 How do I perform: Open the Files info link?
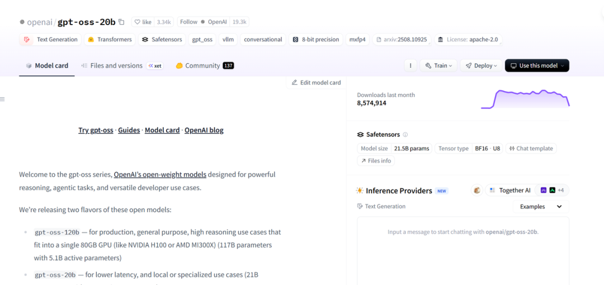(376, 160)
